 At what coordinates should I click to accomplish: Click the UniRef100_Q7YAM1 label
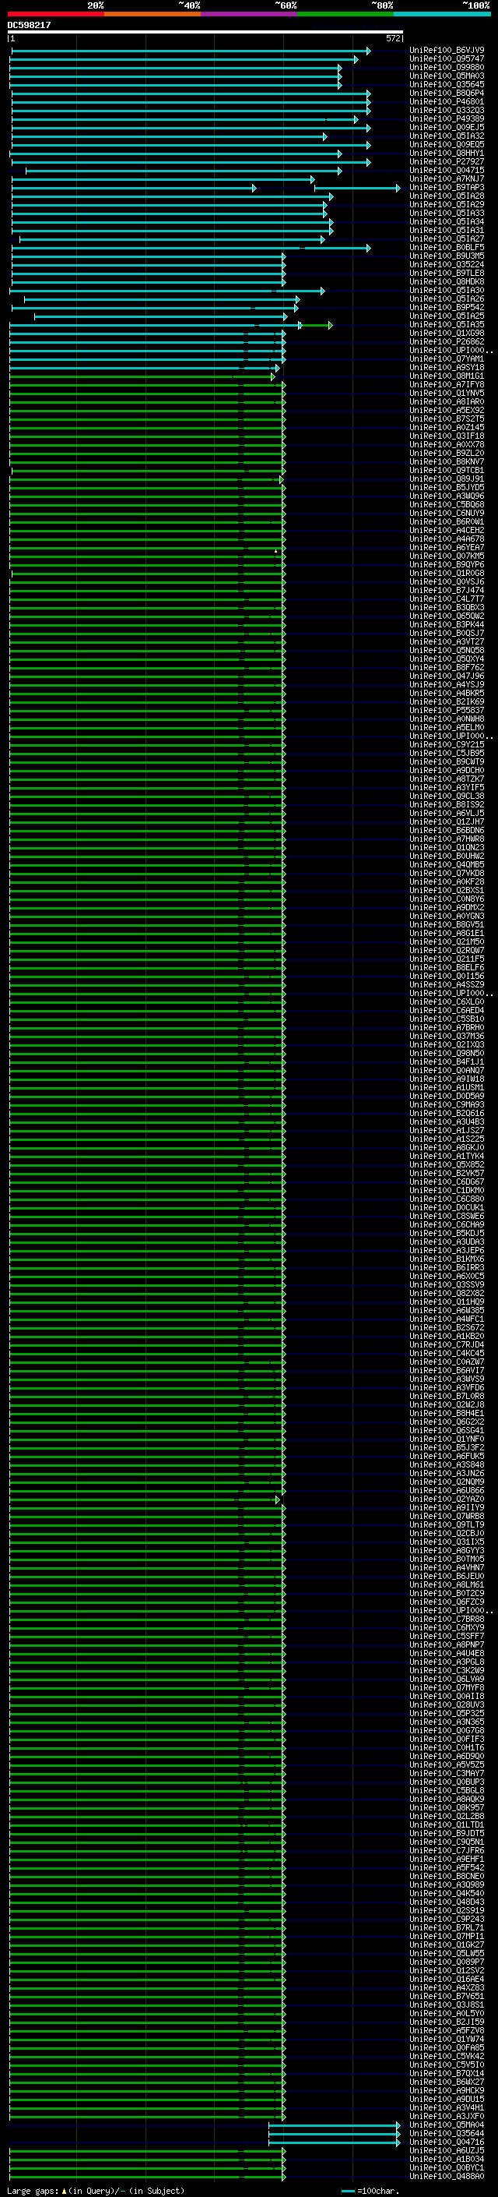click(447, 359)
